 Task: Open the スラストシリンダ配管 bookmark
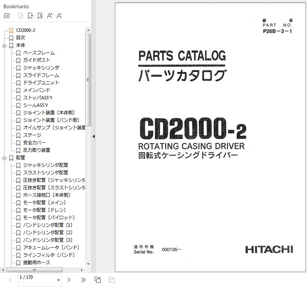pyautogui.click(x=46, y=173)
